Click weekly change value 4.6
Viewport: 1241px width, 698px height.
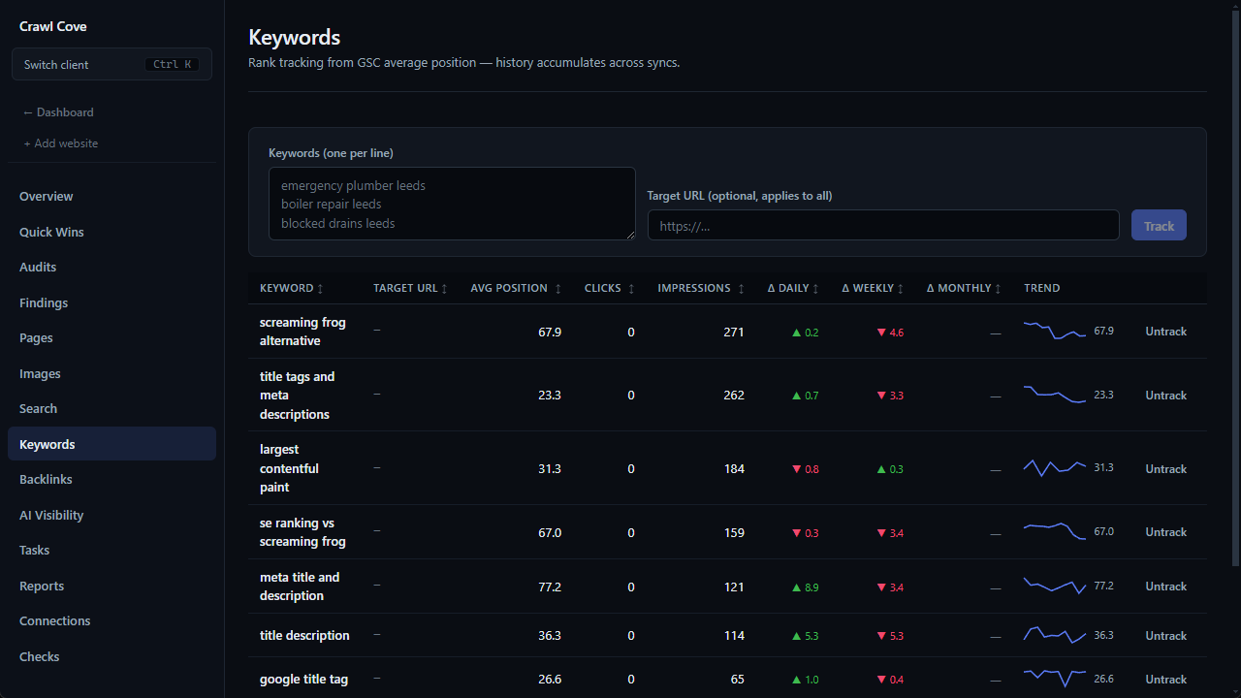890,333
